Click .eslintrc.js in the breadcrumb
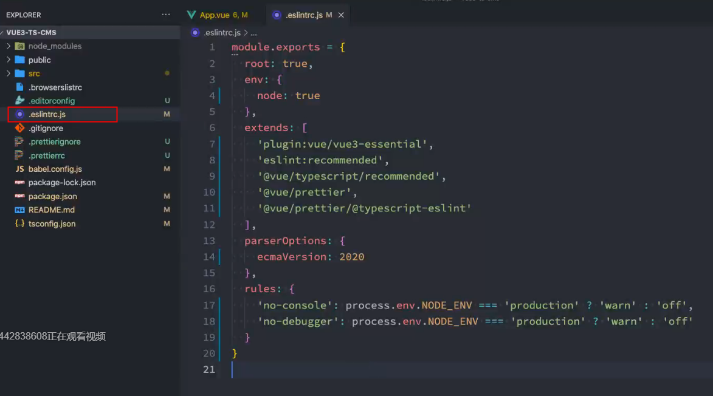This screenshot has width=713, height=396. [x=222, y=33]
